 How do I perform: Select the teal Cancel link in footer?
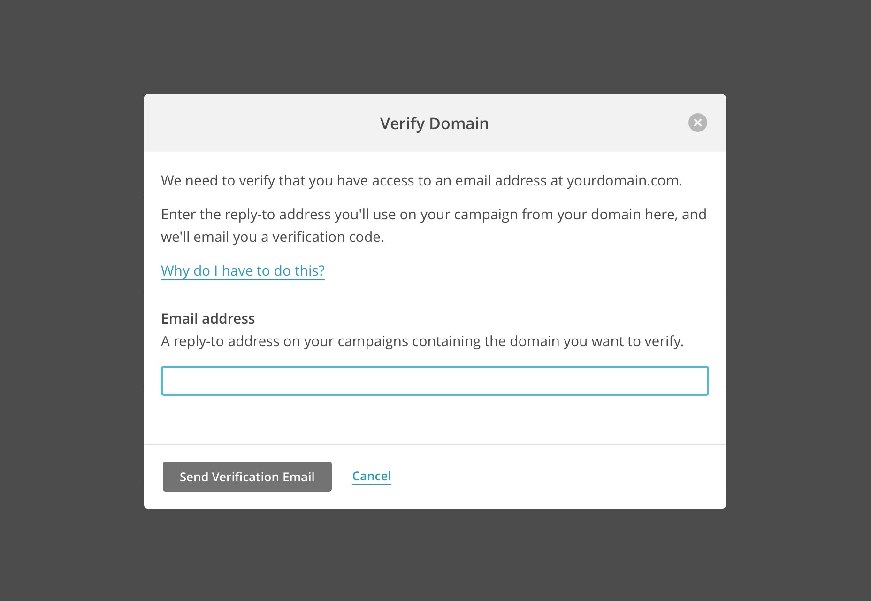click(x=372, y=476)
